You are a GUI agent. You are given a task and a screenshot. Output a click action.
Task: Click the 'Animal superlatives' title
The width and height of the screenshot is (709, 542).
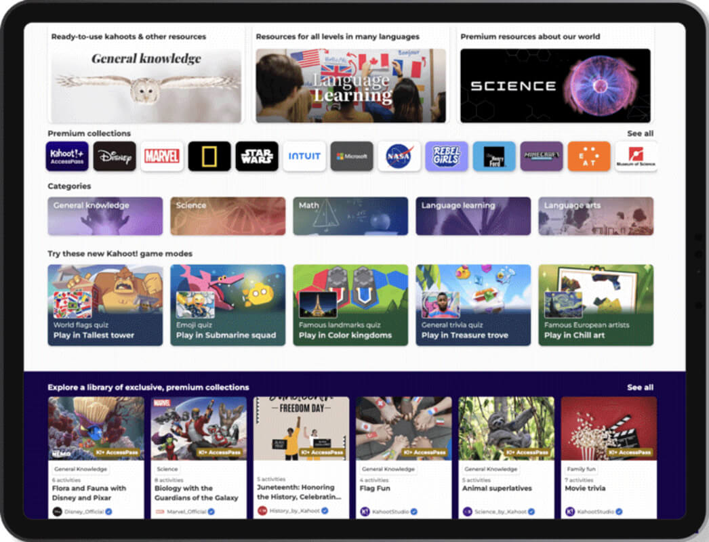[x=497, y=488]
